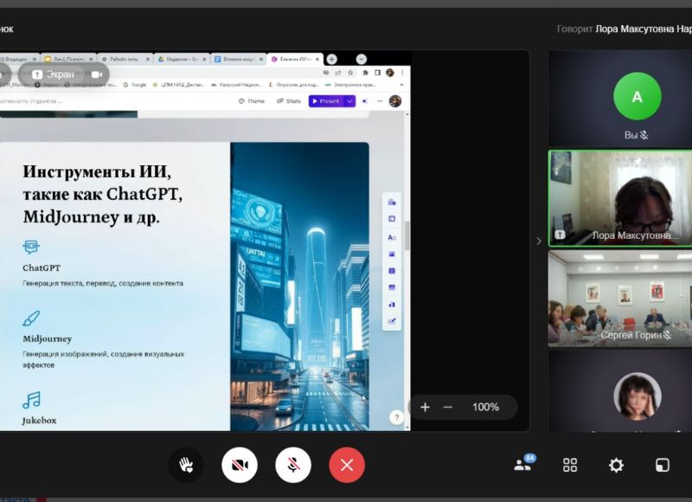Click the chart icon in Gamma sidebar
692x502 pixels.
coord(392,304)
